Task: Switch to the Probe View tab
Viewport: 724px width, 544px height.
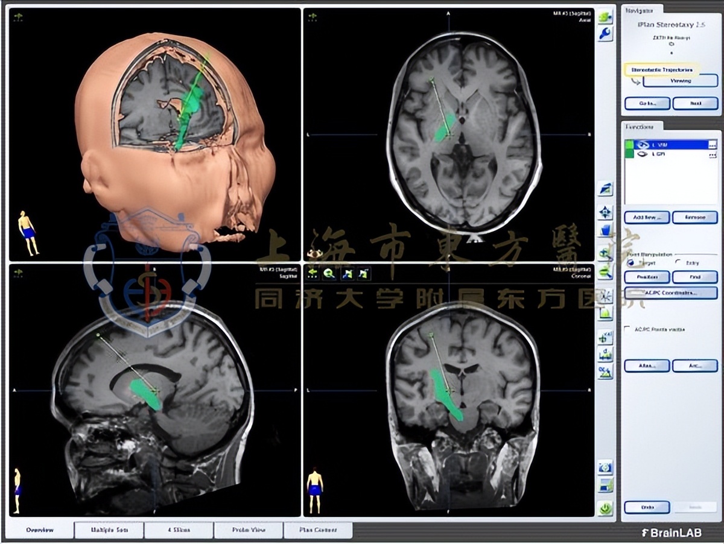Action: tap(248, 530)
